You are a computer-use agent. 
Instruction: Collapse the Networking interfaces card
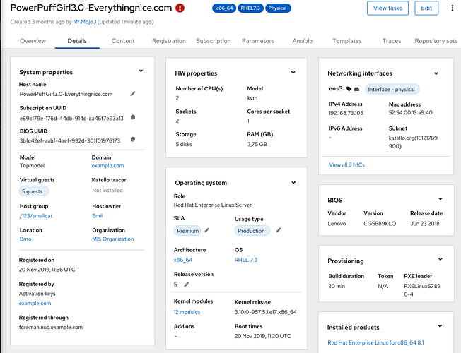[436, 73]
